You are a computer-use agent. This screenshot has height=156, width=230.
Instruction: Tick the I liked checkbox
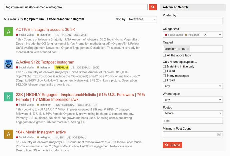coord(164,71)
